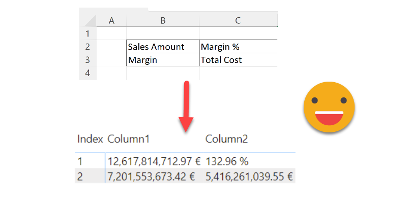Click the Column1 table header

click(x=129, y=138)
